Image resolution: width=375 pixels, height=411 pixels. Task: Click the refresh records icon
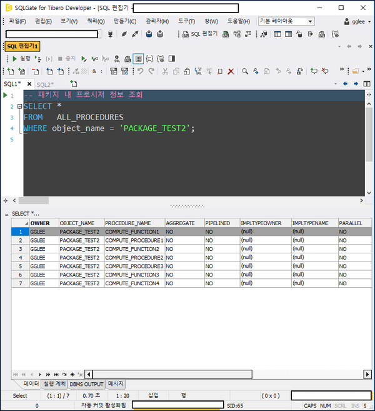coord(64,374)
